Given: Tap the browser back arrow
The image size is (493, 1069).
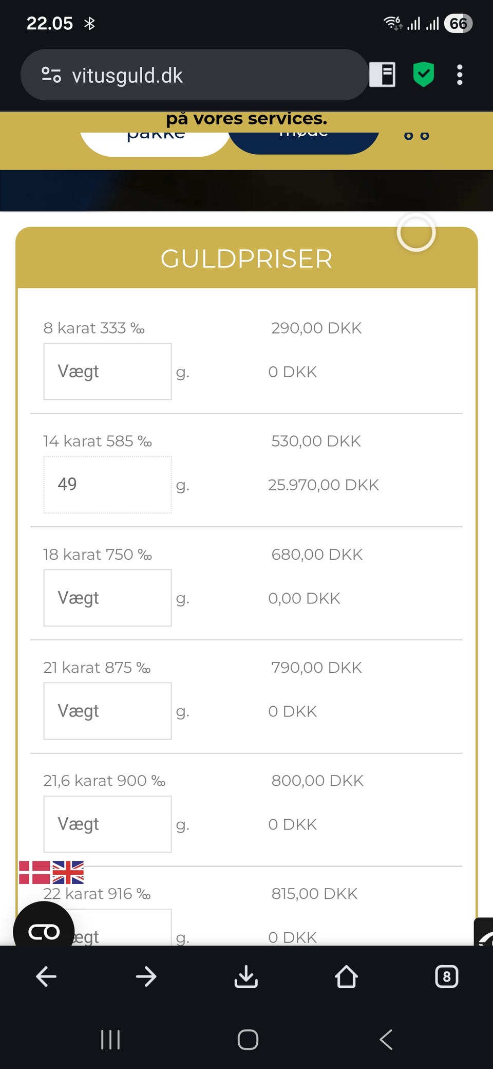Looking at the screenshot, I should click(46, 976).
